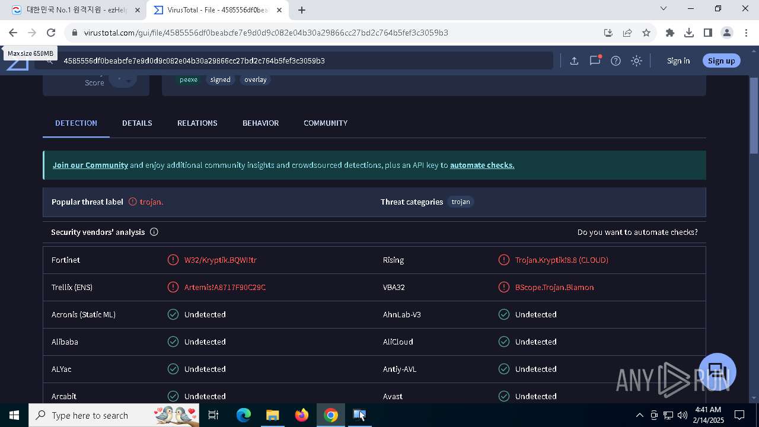759x427 pixels.
Task: Switch to the ezHelp browser tab
Action: click(75, 10)
